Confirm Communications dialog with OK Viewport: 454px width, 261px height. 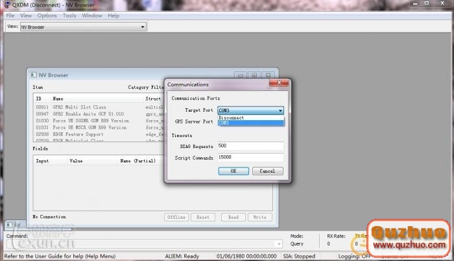point(233,171)
